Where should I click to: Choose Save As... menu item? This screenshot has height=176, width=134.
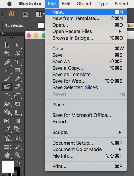86,62
